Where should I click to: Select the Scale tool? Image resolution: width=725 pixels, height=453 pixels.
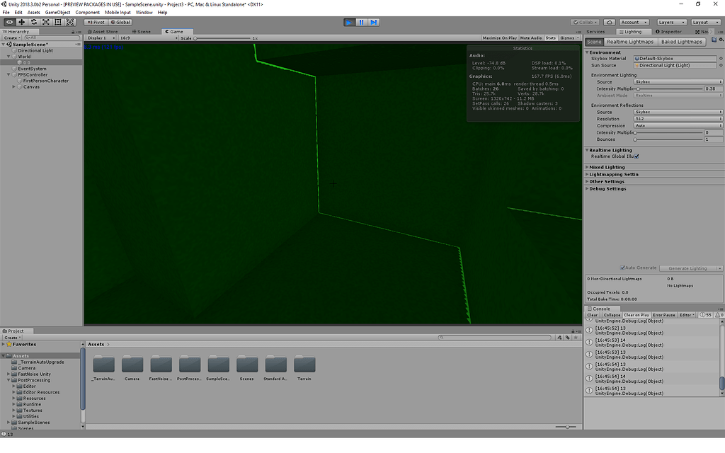click(45, 22)
